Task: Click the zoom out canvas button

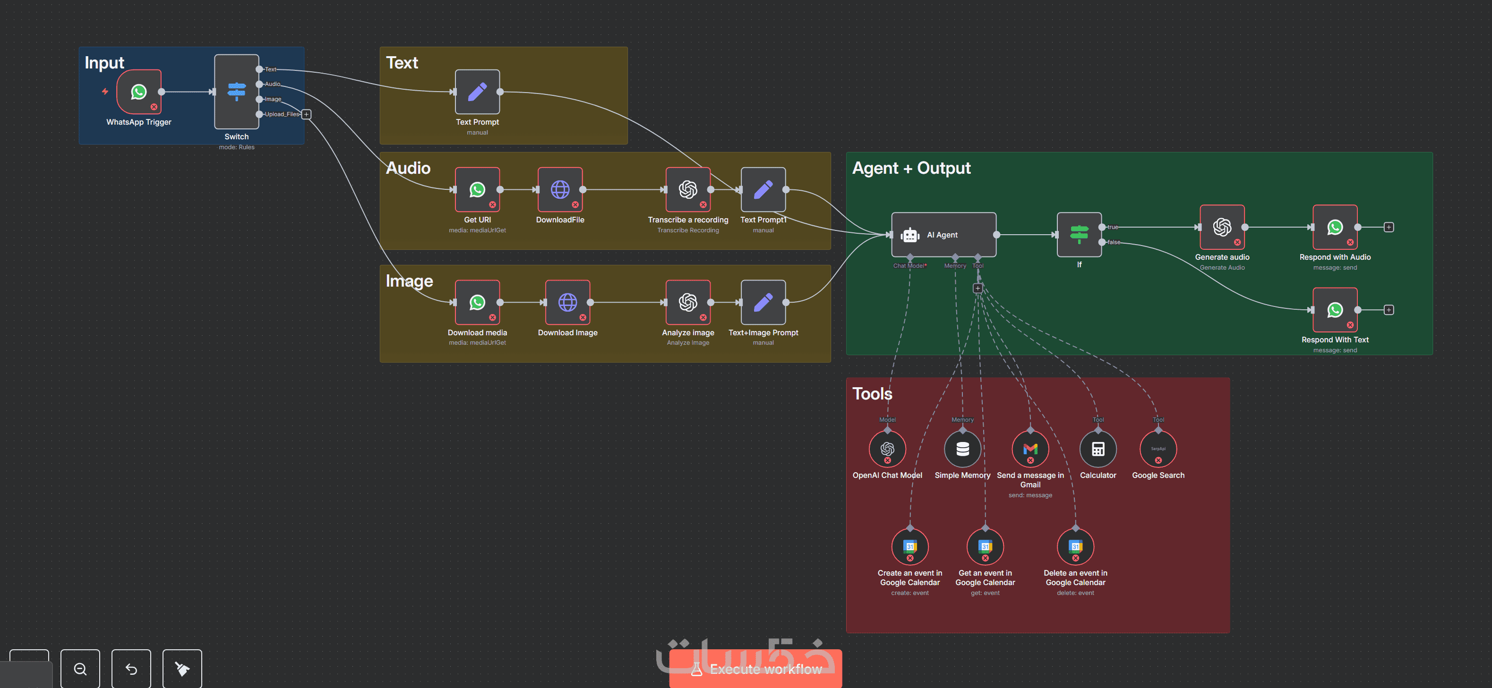Action: tap(80, 669)
